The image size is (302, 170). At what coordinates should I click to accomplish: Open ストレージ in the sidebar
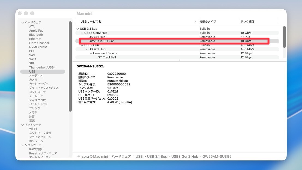point(36,96)
